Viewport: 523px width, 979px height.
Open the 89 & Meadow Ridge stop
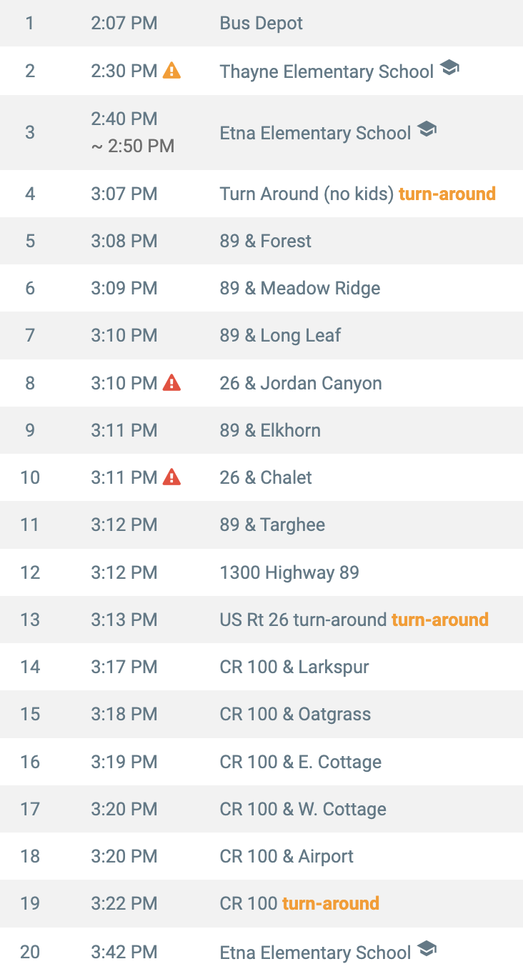point(261,288)
